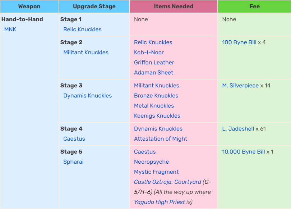Click the L. Jadeshell fee link
291x209 pixels.
[x=238, y=128]
